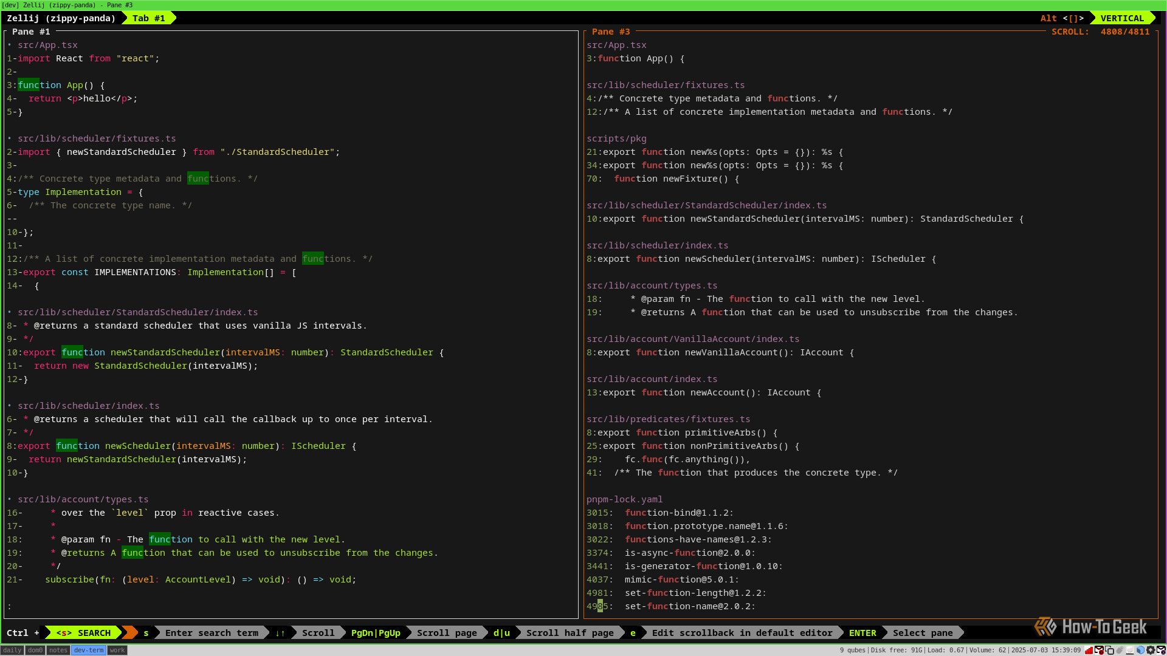Click src/lib/account/index.ts path in Pane #3
Viewport: 1167px width, 656px height.
pos(652,379)
